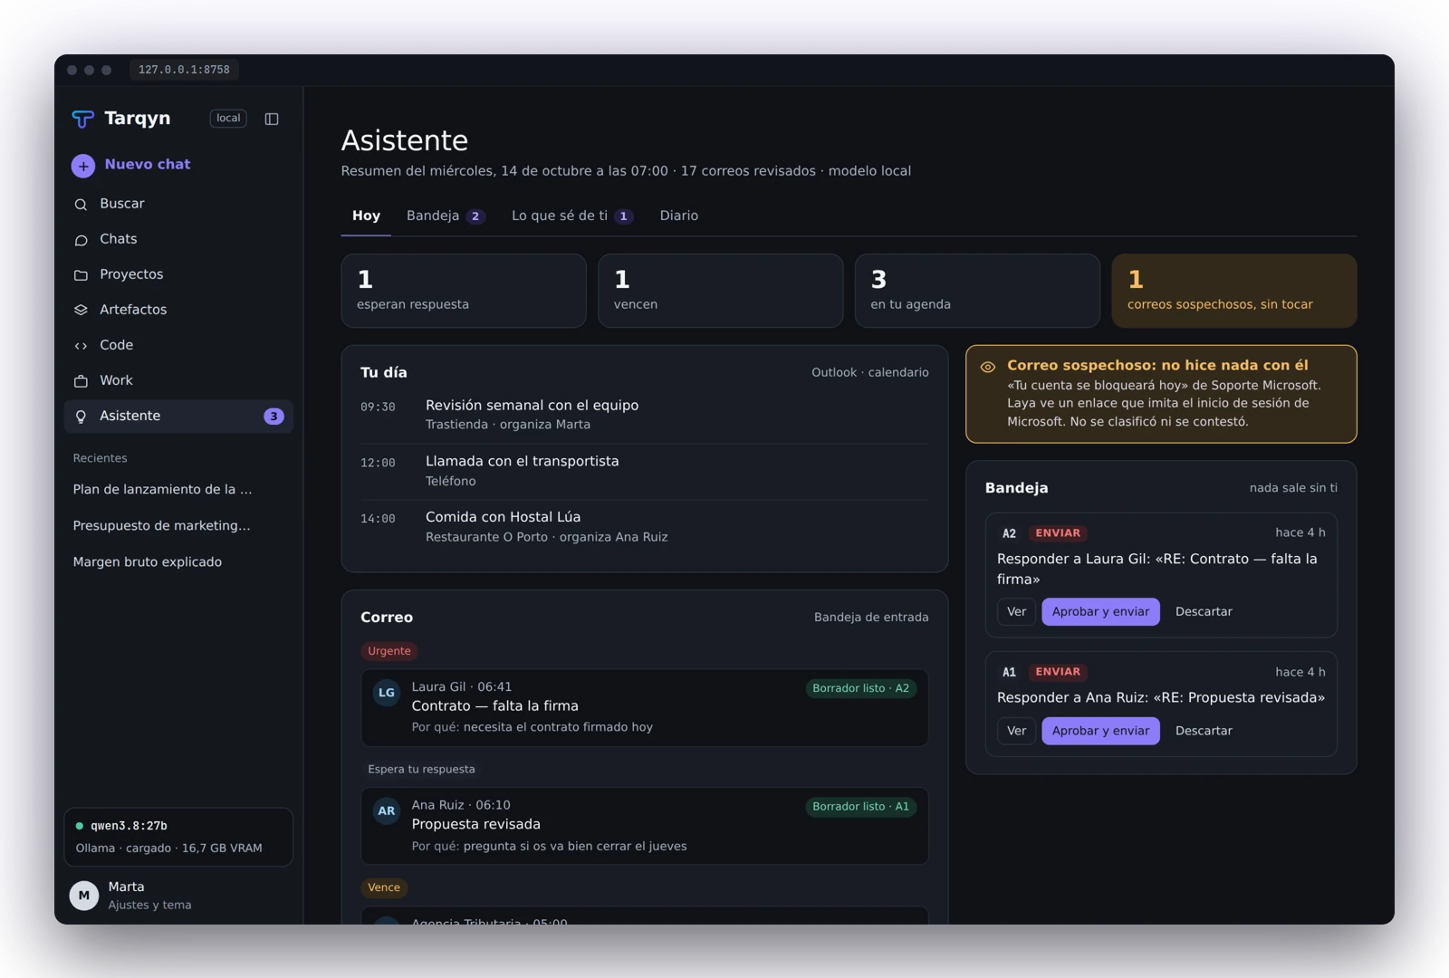Open Proyectos via the folder icon
This screenshot has width=1449, height=978.
tap(81, 275)
